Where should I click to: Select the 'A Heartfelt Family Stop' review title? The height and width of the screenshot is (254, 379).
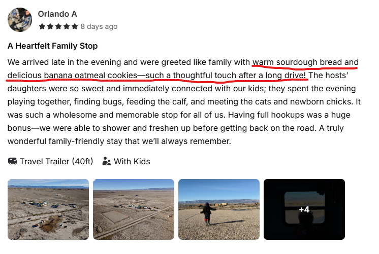coord(53,46)
